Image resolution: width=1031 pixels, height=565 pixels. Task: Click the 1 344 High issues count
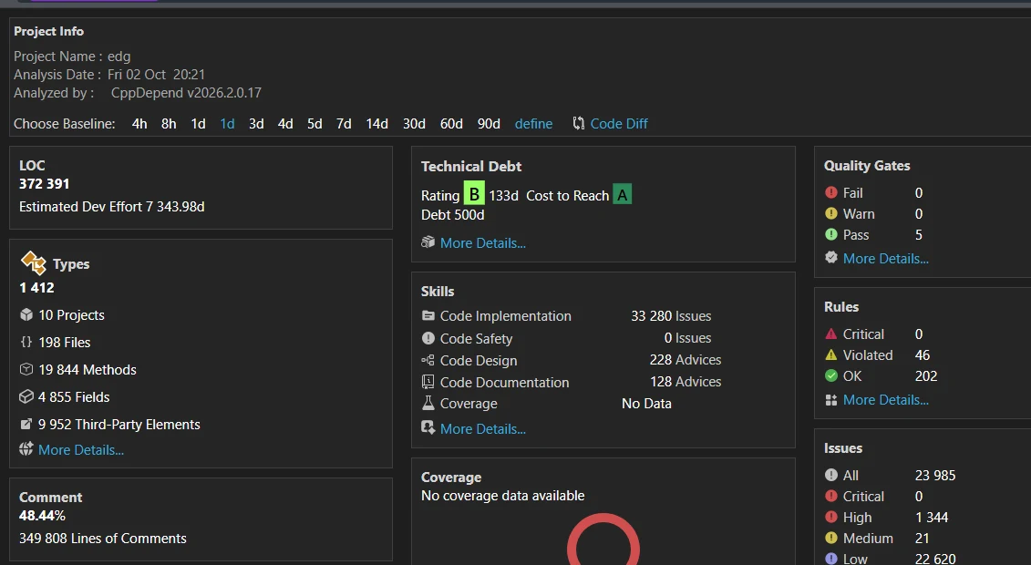pyautogui.click(x=932, y=517)
